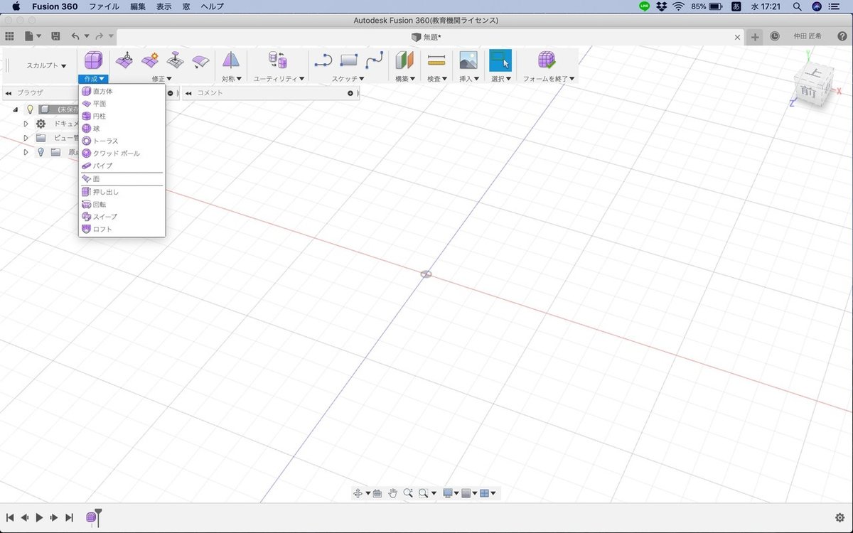Image resolution: width=853 pixels, height=533 pixels.
Task: Click the form feature in the timeline
Action: (x=92, y=518)
